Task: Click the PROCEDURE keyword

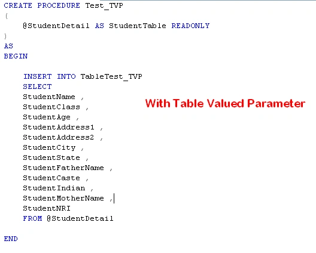Action: (59, 5)
